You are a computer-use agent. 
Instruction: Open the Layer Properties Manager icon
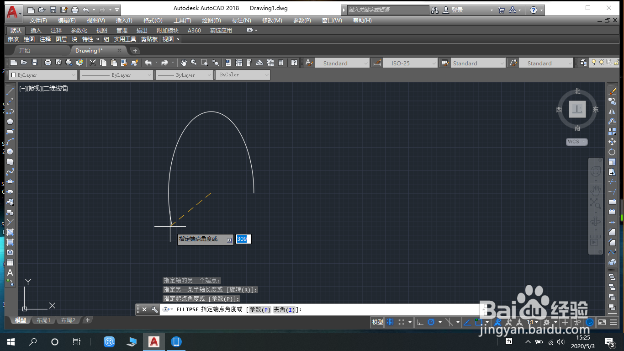(583, 63)
